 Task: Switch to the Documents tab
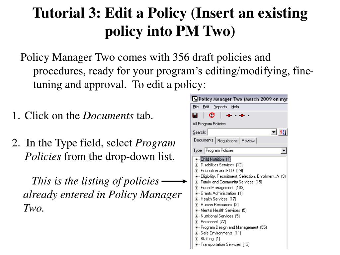click(204, 140)
